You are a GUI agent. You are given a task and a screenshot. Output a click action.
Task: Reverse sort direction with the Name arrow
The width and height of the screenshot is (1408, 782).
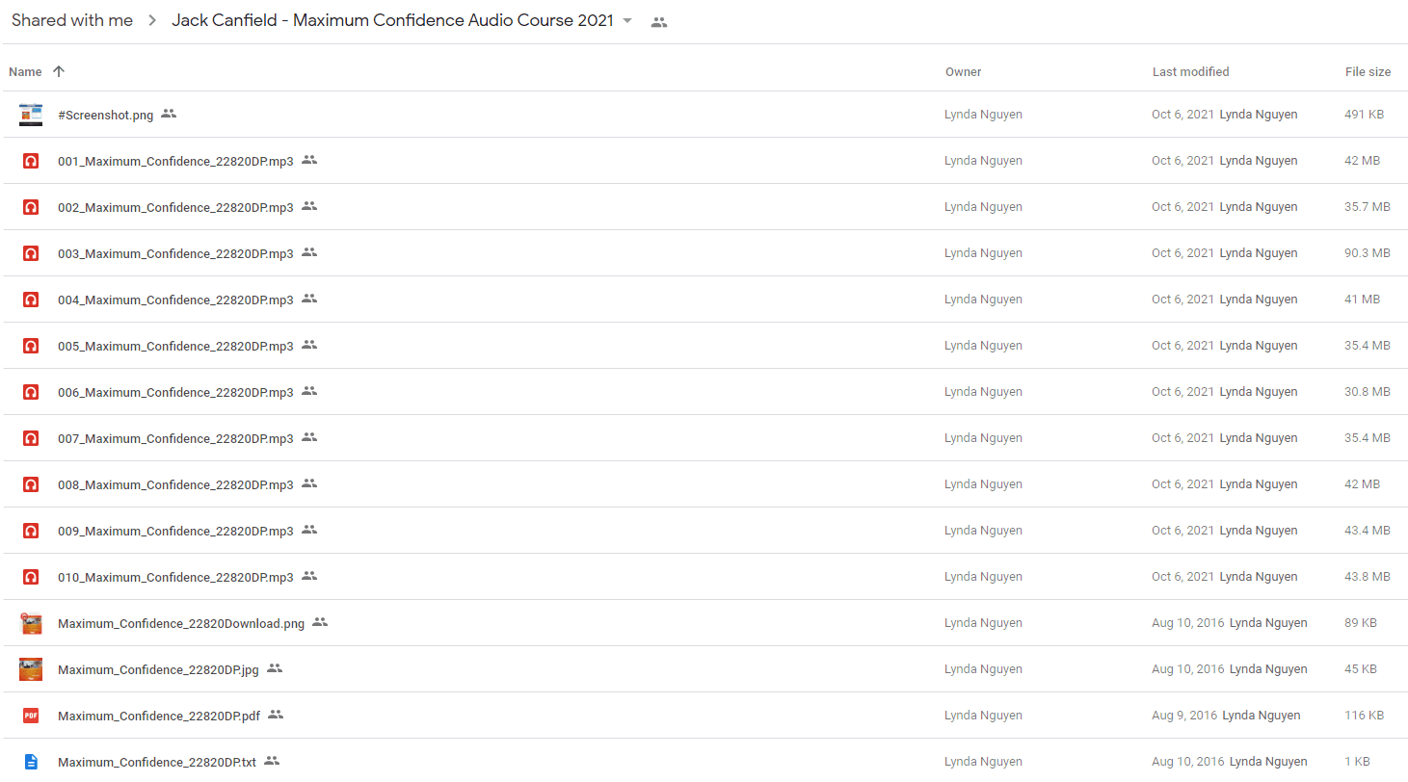click(x=59, y=71)
